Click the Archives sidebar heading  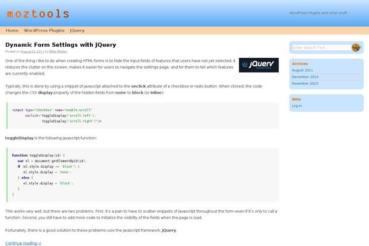(300, 63)
